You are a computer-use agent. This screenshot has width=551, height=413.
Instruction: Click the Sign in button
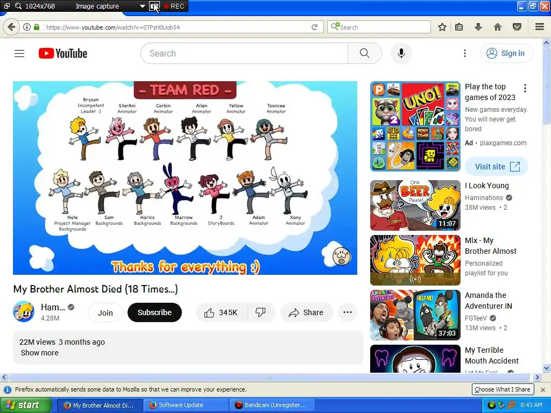click(506, 53)
